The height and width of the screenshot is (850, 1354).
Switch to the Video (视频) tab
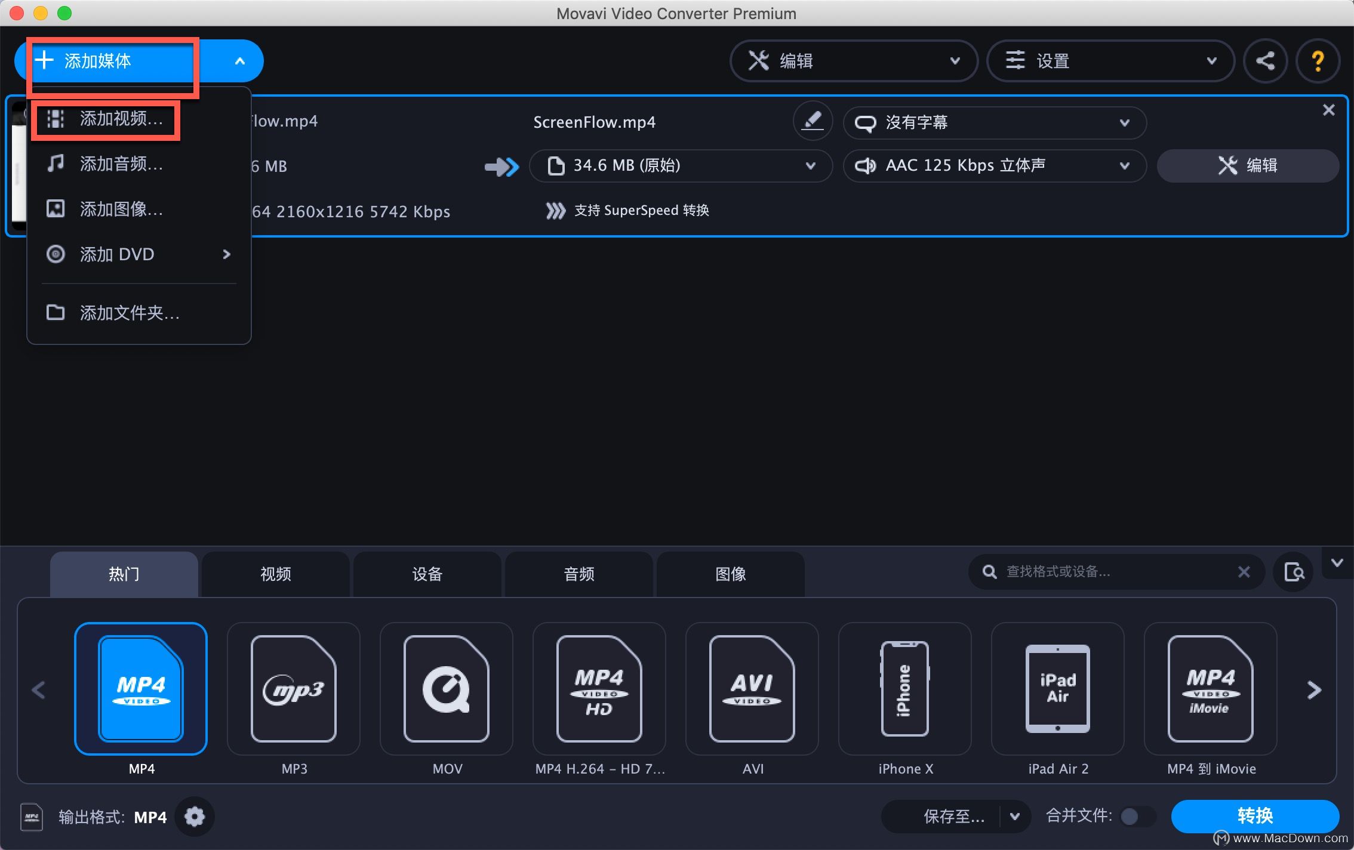point(275,574)
